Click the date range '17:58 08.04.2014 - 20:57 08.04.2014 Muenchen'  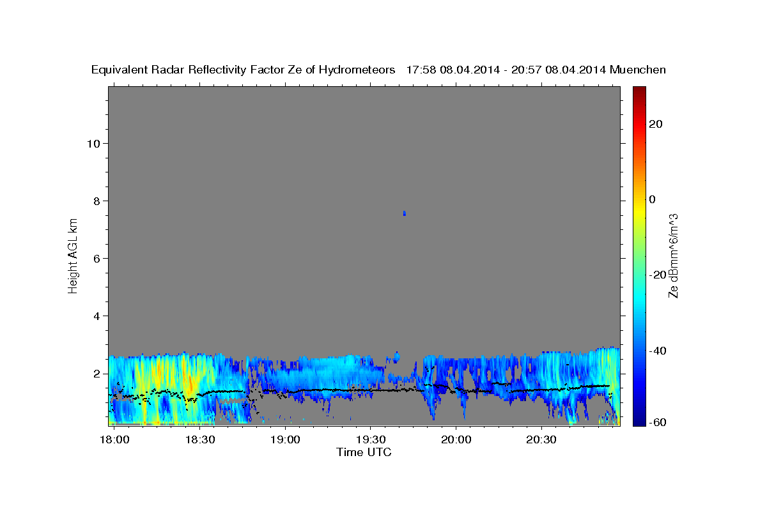tap(536, 70)
